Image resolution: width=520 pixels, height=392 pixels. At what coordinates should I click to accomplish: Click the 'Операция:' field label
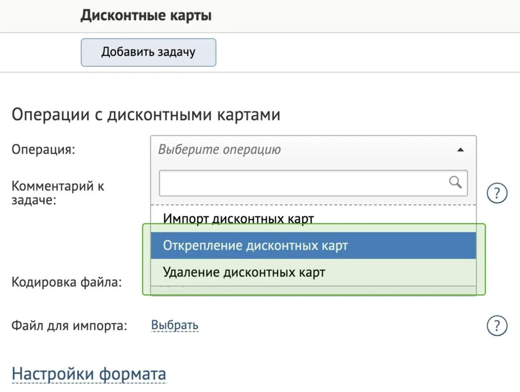pyautogui.click(x=43, y=150)
